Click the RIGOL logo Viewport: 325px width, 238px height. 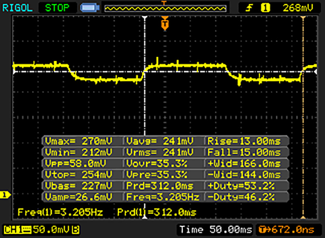tap(17, 8)
